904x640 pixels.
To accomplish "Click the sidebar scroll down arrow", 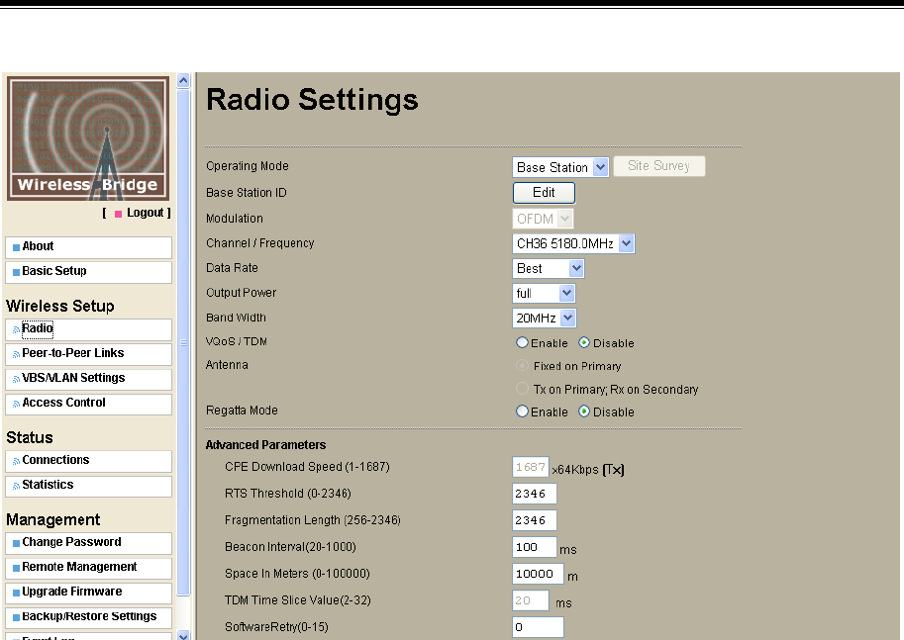I will (183, 635).
